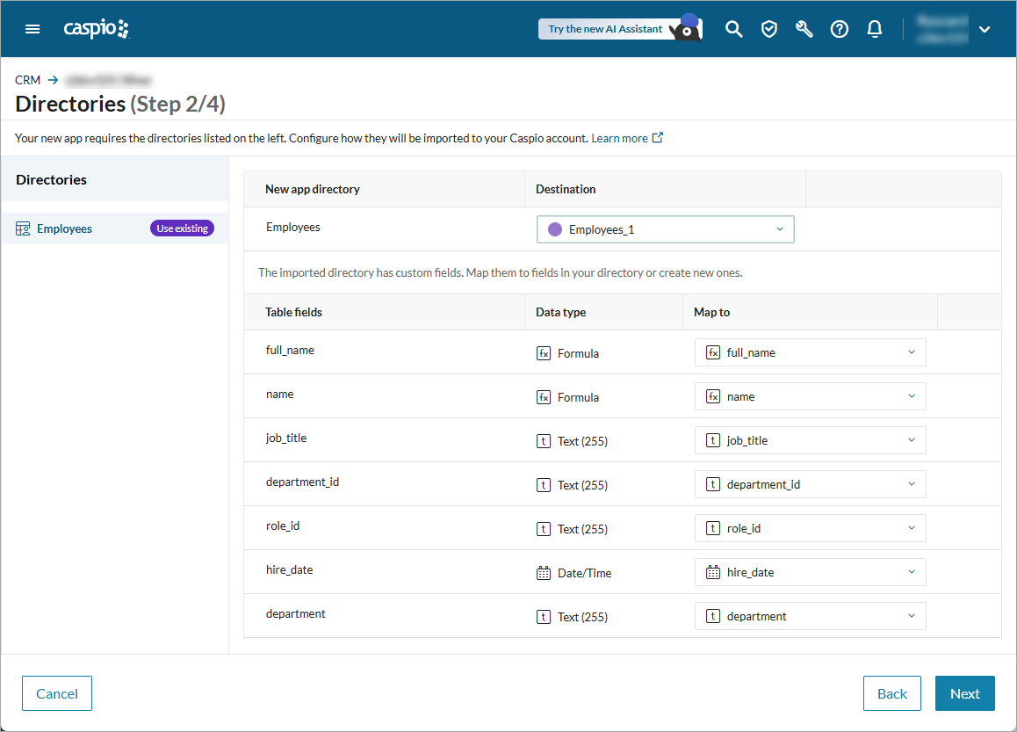Select Employees in the Directories panel
Screen dimensions: 1017x732
click(63, 228)
